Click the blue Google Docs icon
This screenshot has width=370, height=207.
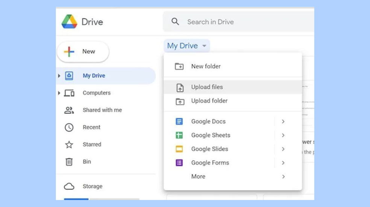tap(179, 121)
